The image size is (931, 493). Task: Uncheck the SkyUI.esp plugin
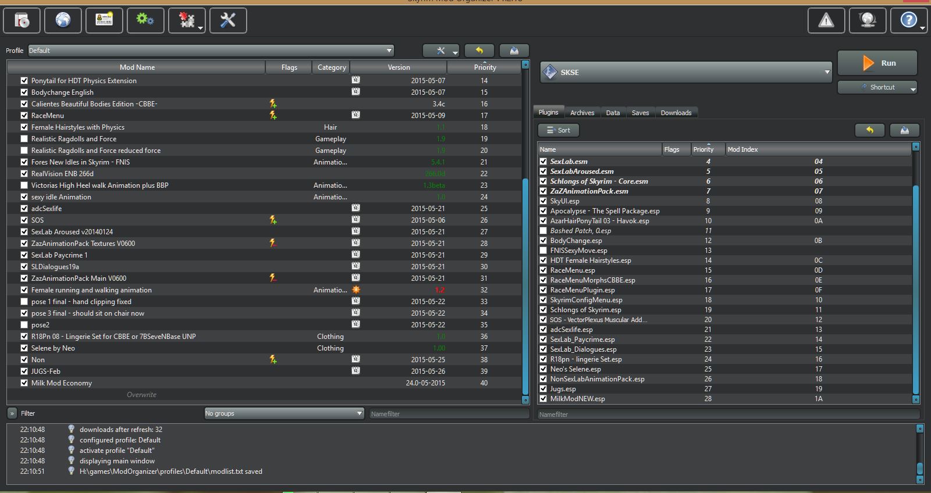tap(543, 201)
